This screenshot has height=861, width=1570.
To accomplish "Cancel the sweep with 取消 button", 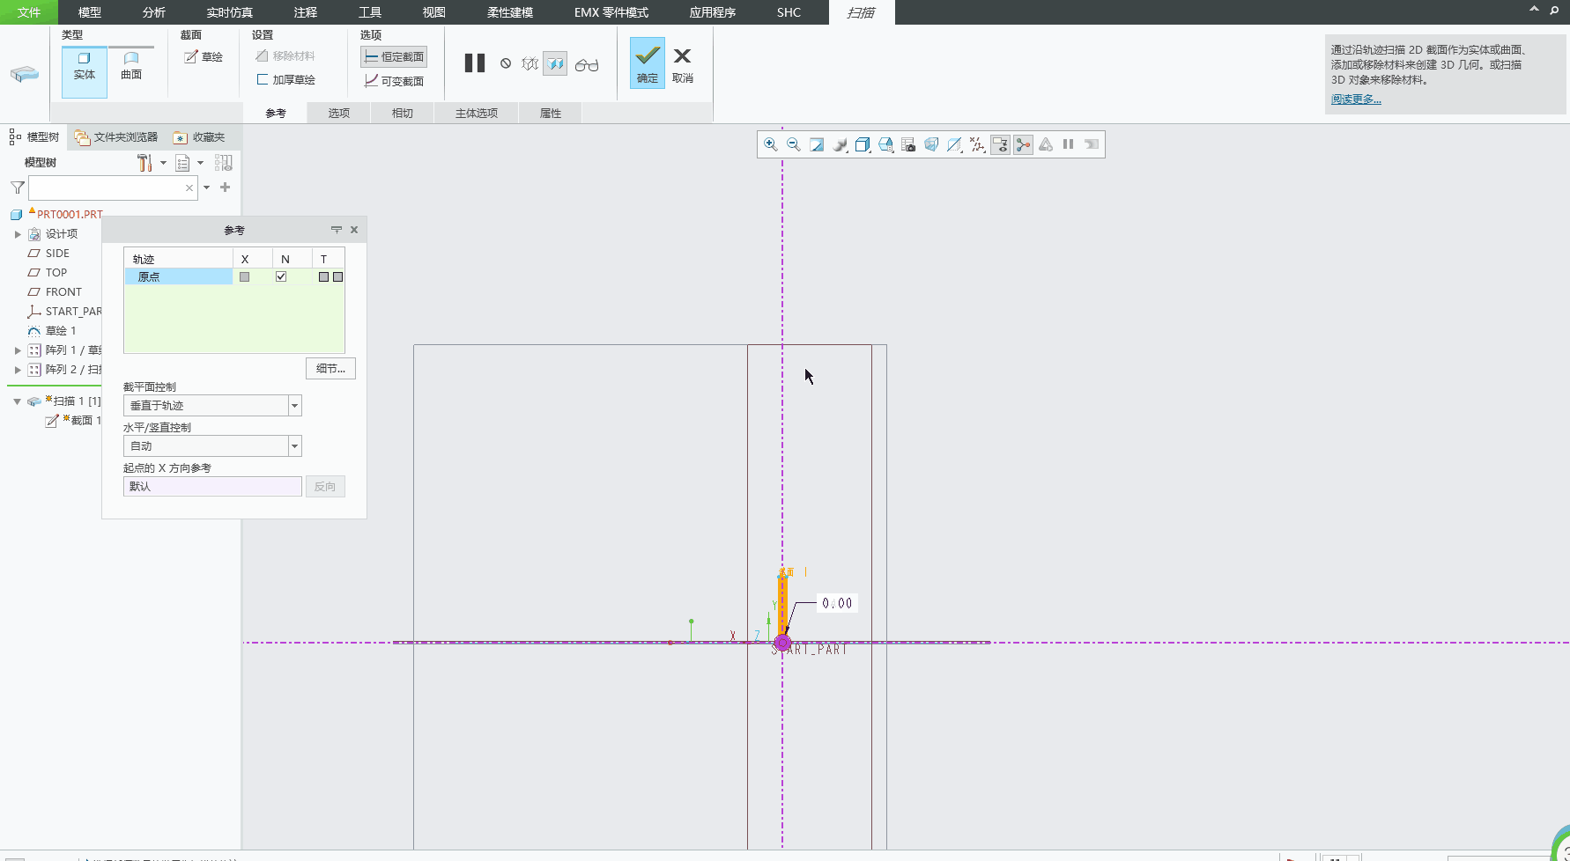I will (683, 64).
